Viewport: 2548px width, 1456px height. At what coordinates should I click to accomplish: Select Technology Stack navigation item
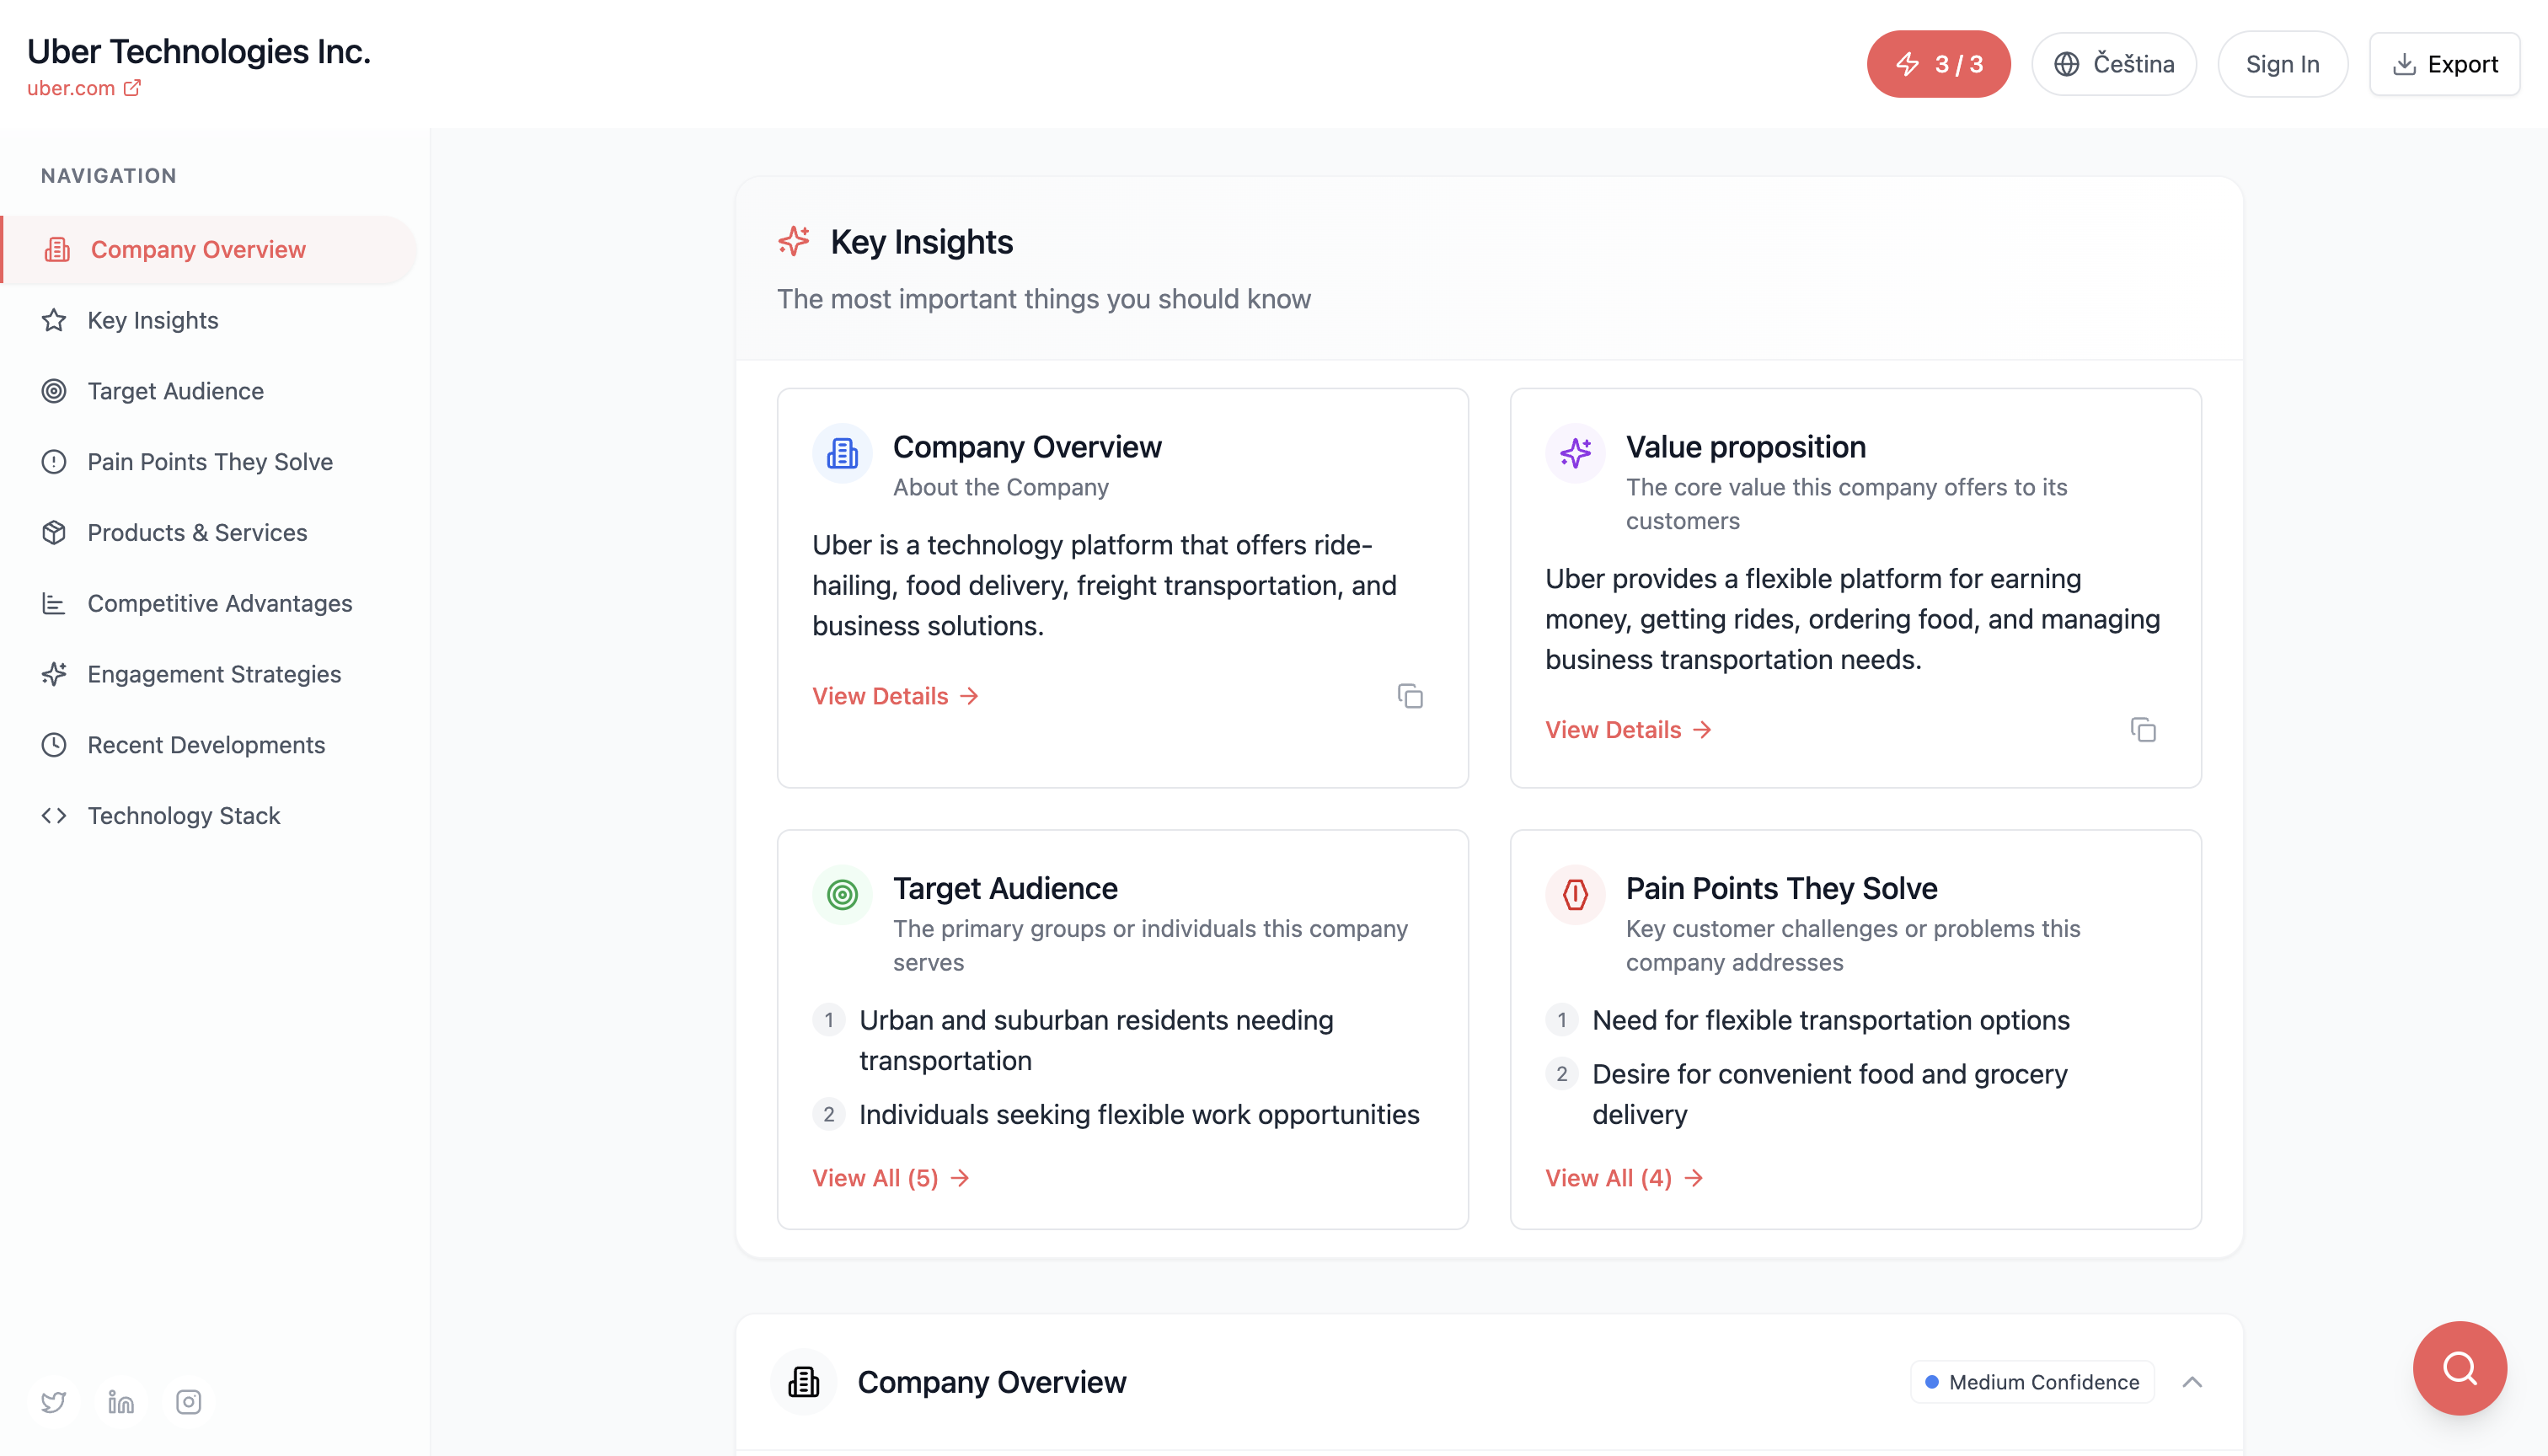pos(184,816)
